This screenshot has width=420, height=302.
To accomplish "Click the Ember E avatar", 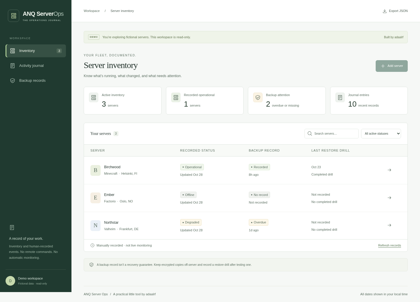I will (x=95, y=198).
